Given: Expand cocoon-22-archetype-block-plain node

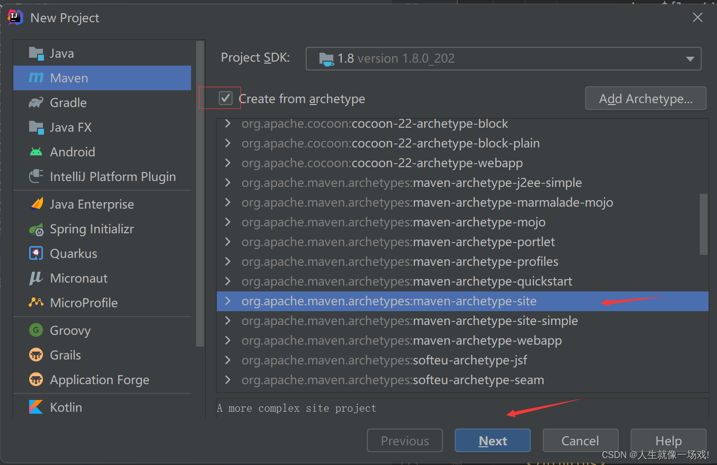Looking at the screenshot, I should pyautogui.click(x=228, y=143).
